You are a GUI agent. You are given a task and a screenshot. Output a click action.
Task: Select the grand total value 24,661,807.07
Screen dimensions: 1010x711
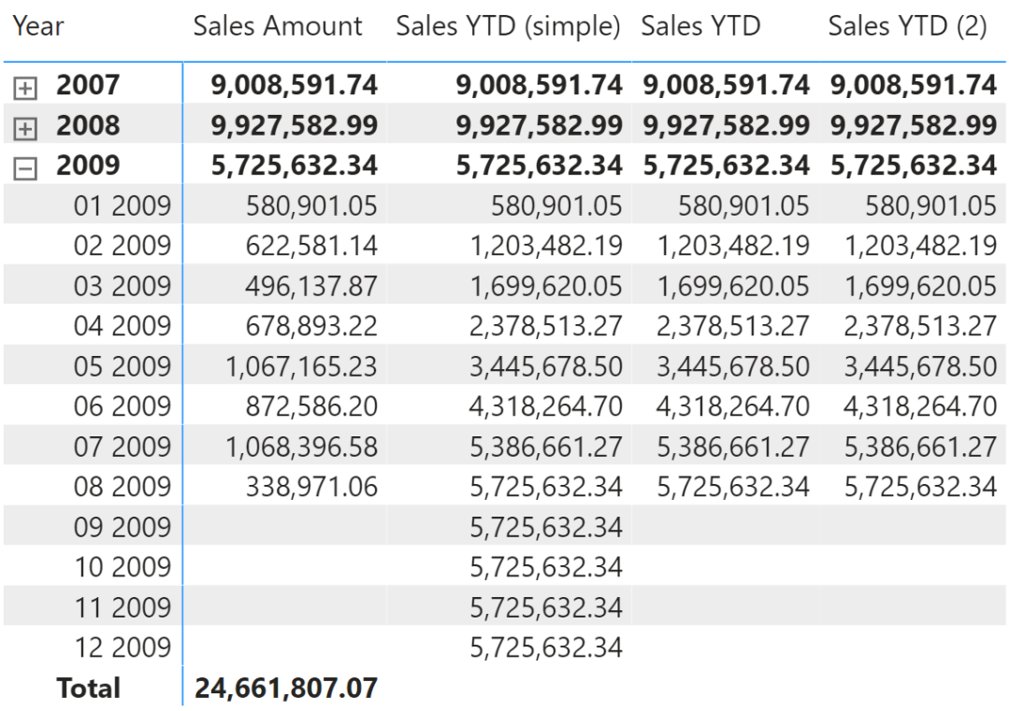click(x=285, y=689)
